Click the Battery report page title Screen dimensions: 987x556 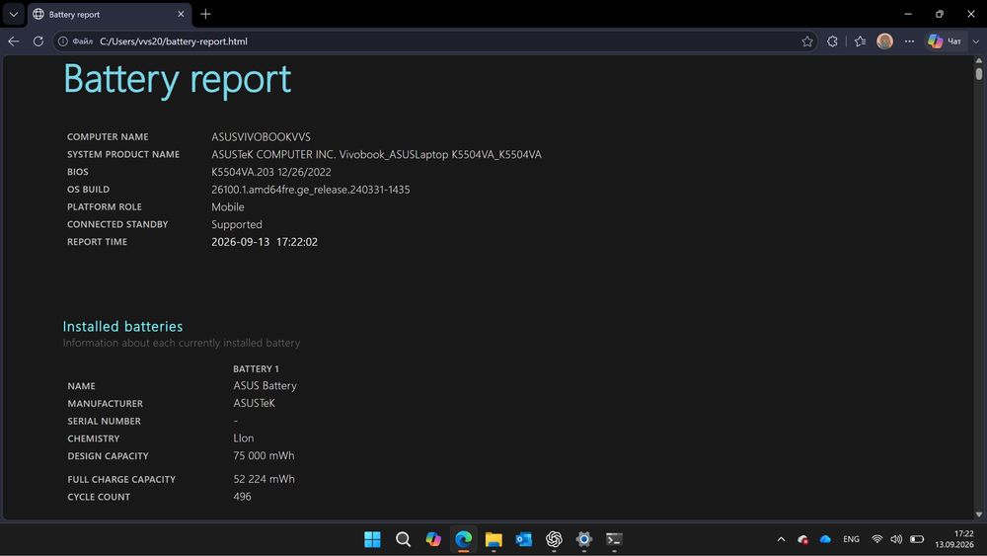pyautogui.click(x=178, y=80)
